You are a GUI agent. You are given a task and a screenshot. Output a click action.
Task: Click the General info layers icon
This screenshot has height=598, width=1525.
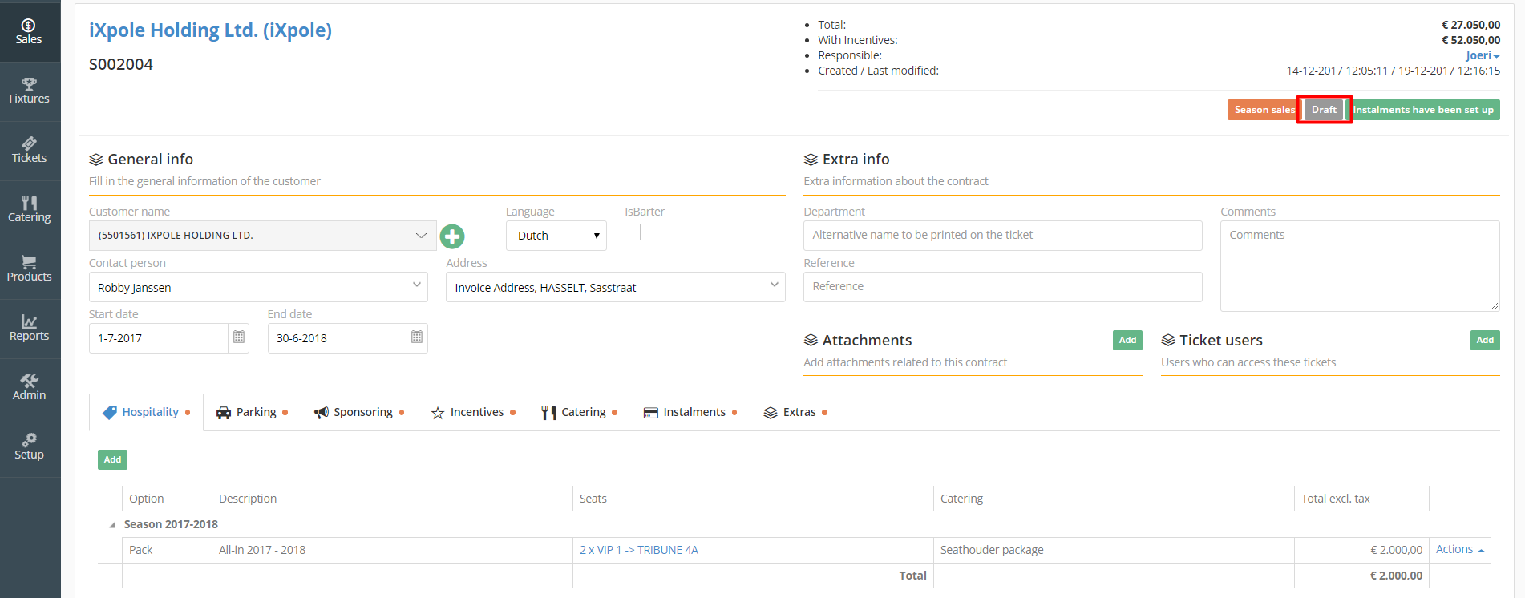point(96,160)
